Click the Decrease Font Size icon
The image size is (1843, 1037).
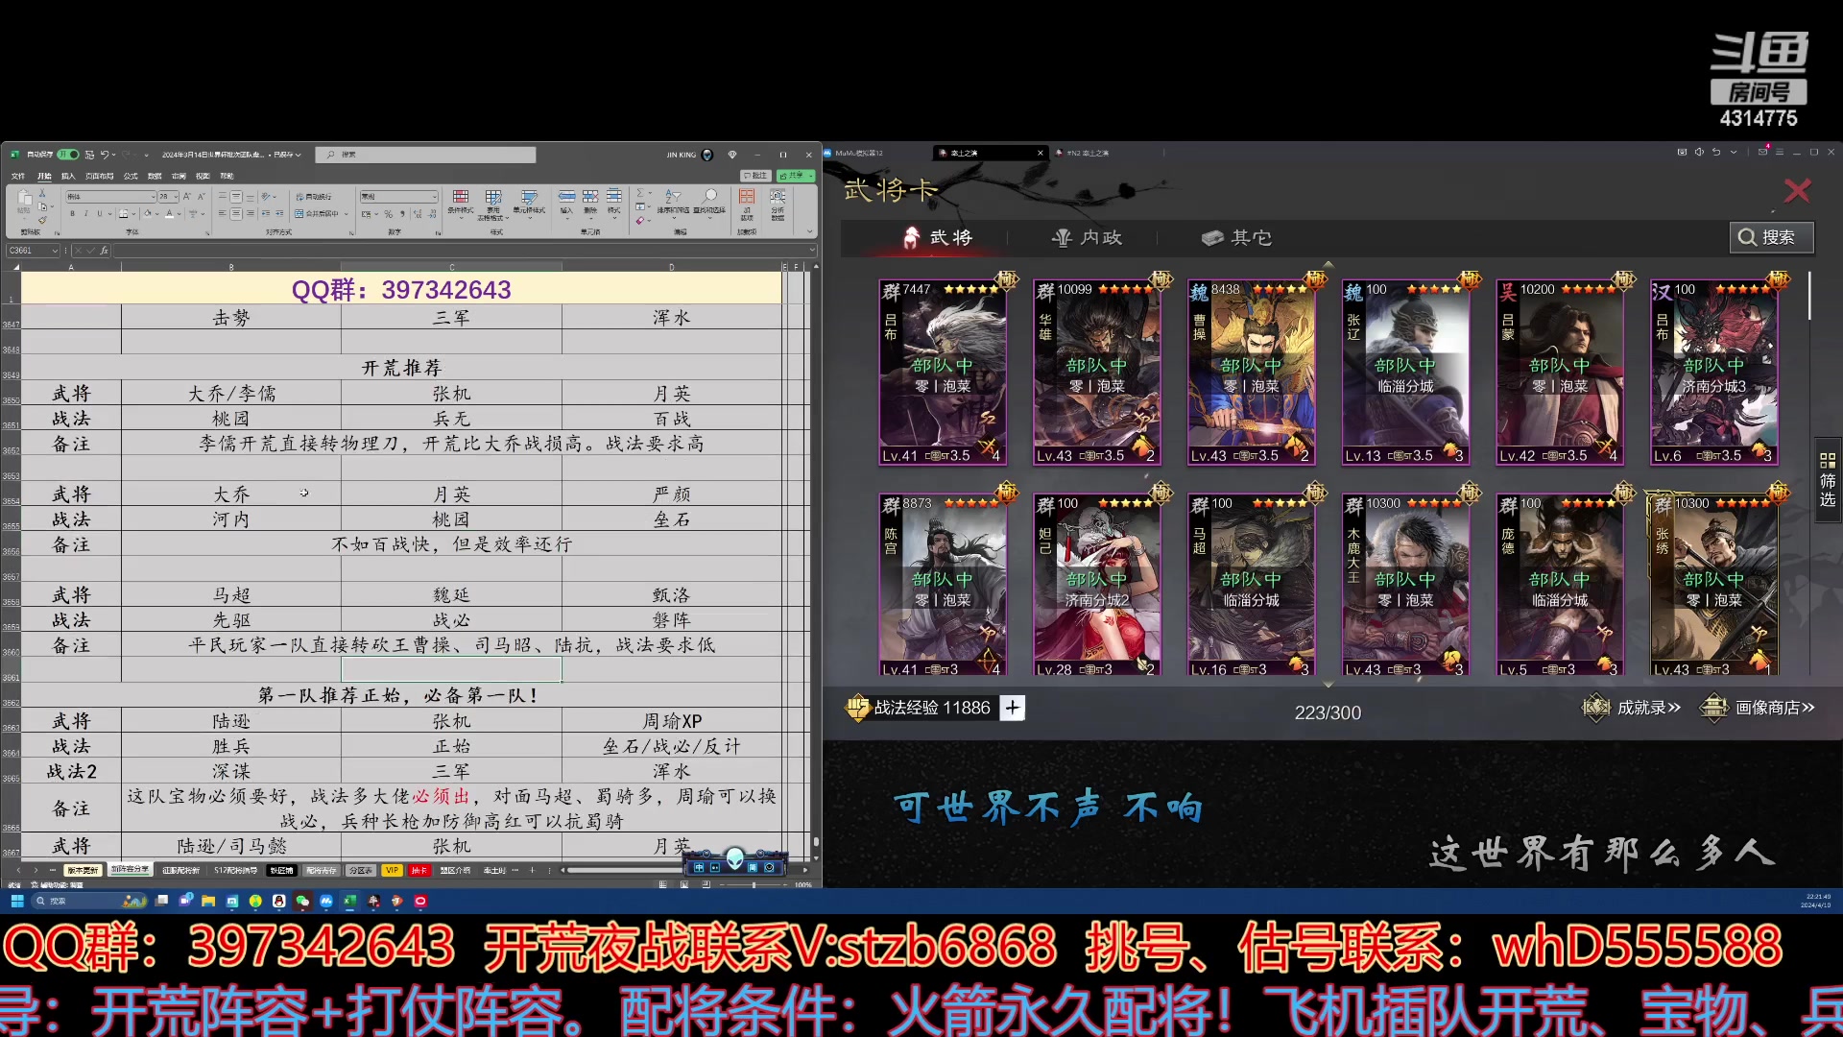(201, 197)
